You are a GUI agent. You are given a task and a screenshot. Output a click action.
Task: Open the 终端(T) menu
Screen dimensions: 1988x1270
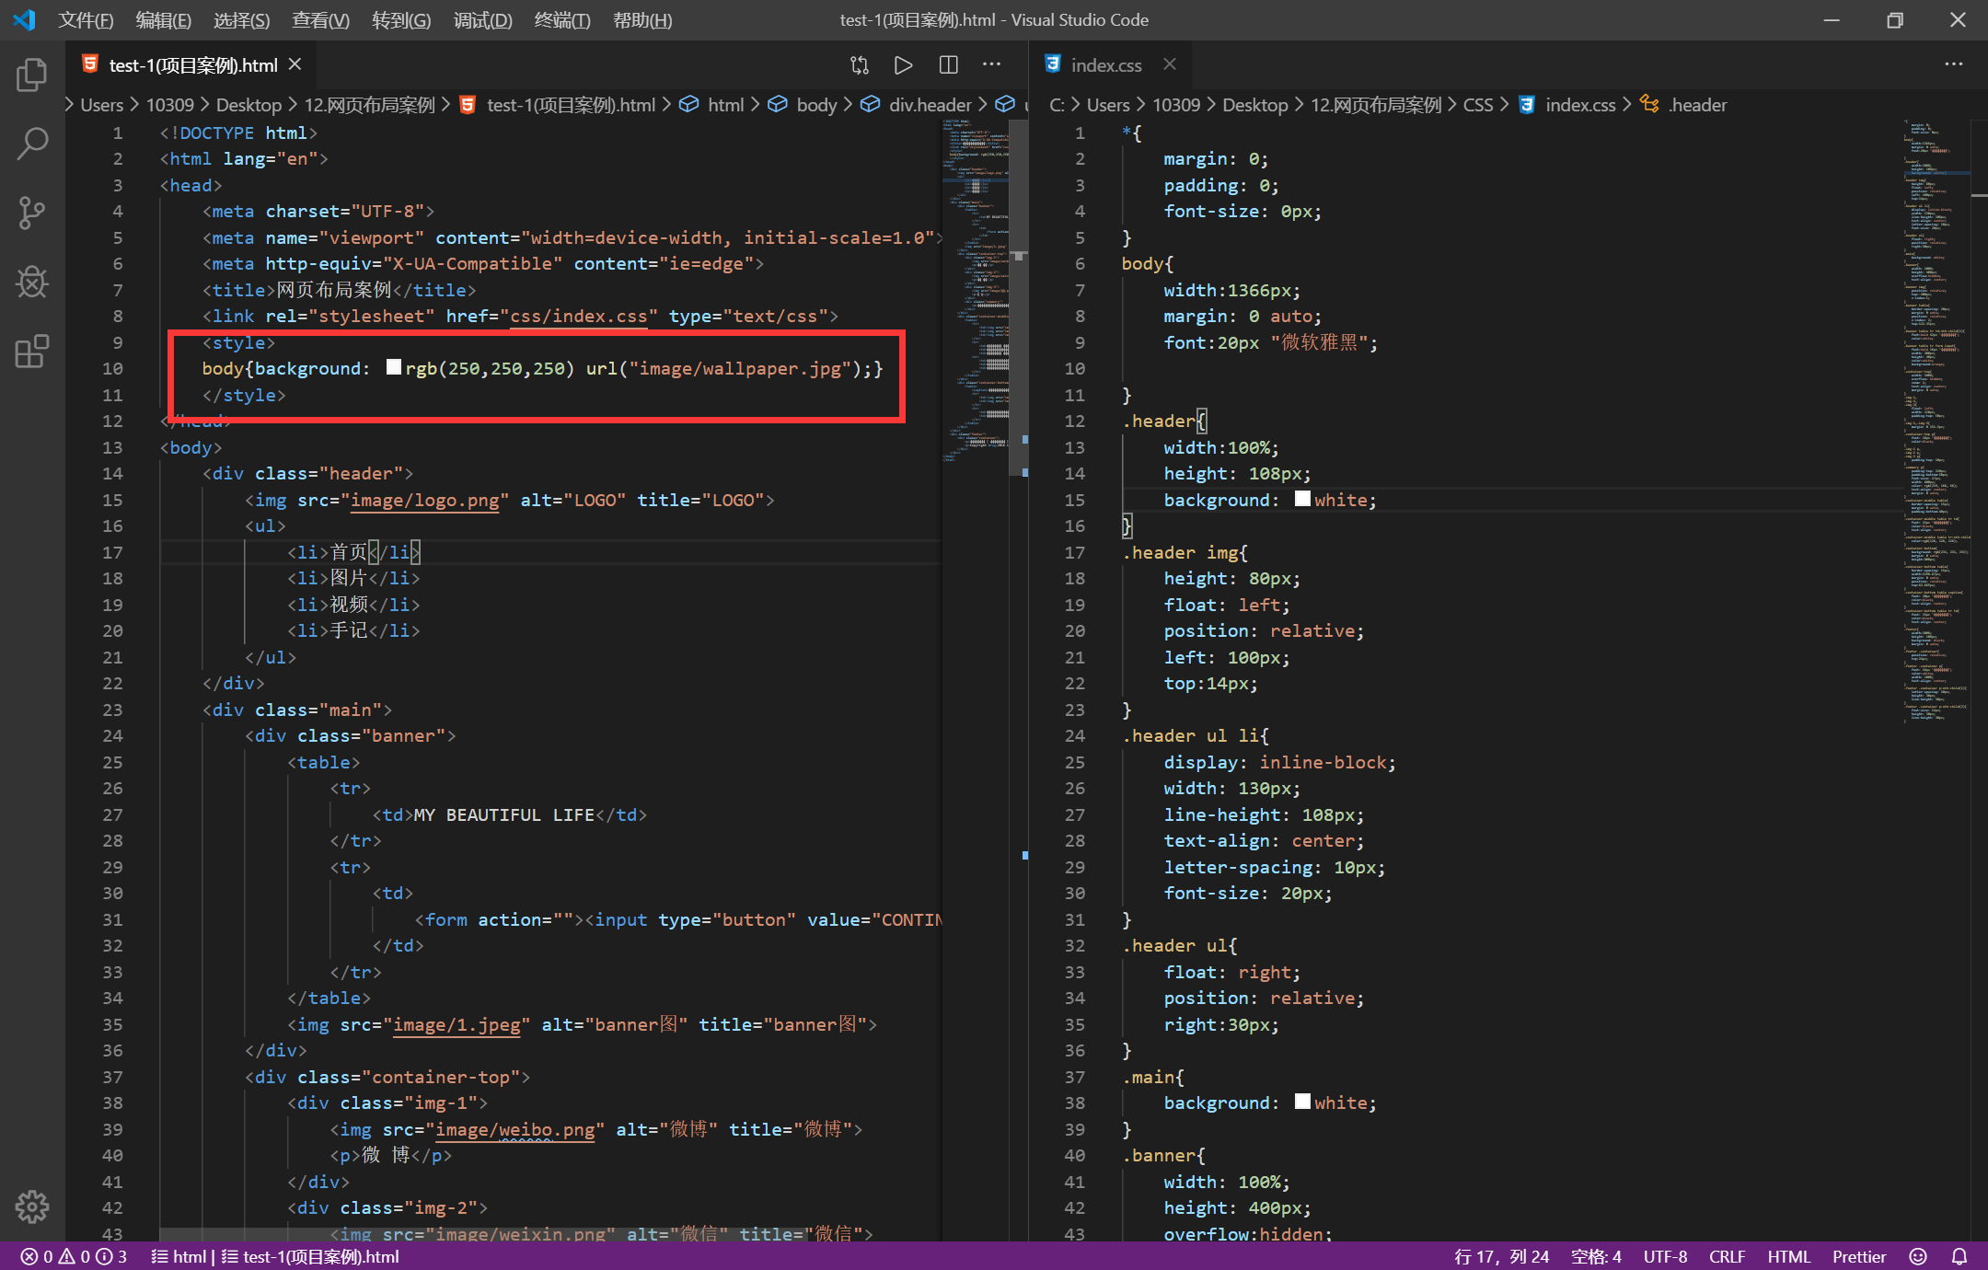click(x=562, y=20)
